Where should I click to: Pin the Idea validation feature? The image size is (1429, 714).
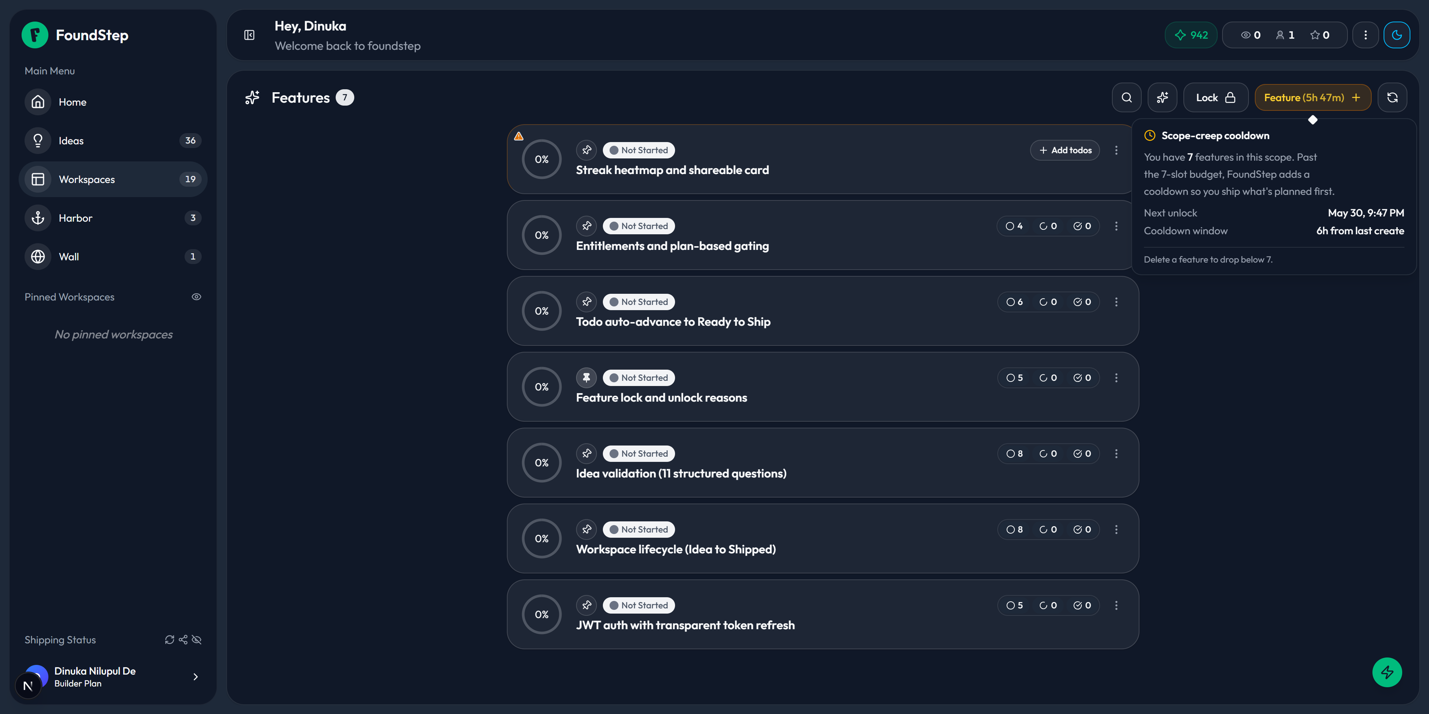pyautogui.click(x=586, y=454)
